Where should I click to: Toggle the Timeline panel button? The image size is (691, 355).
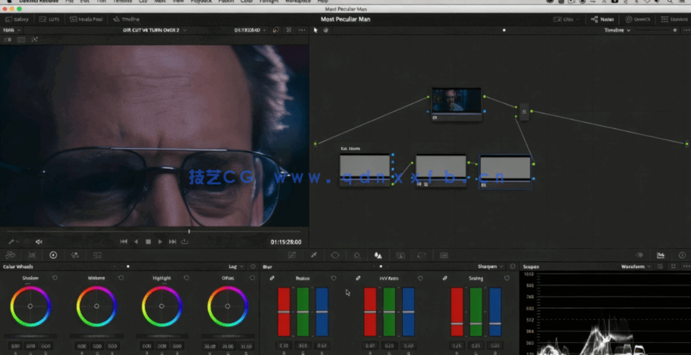[127, 20]
